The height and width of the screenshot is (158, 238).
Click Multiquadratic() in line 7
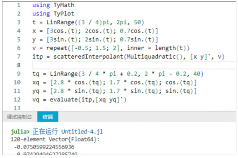click(x=155, y=57)
